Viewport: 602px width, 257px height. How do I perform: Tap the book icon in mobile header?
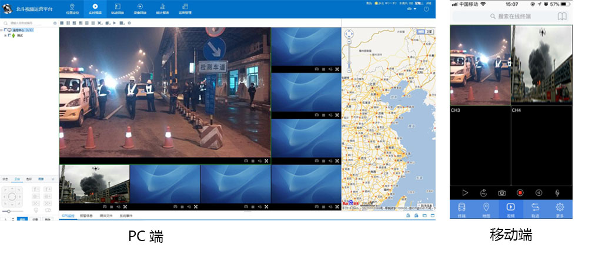pos(562,16)
